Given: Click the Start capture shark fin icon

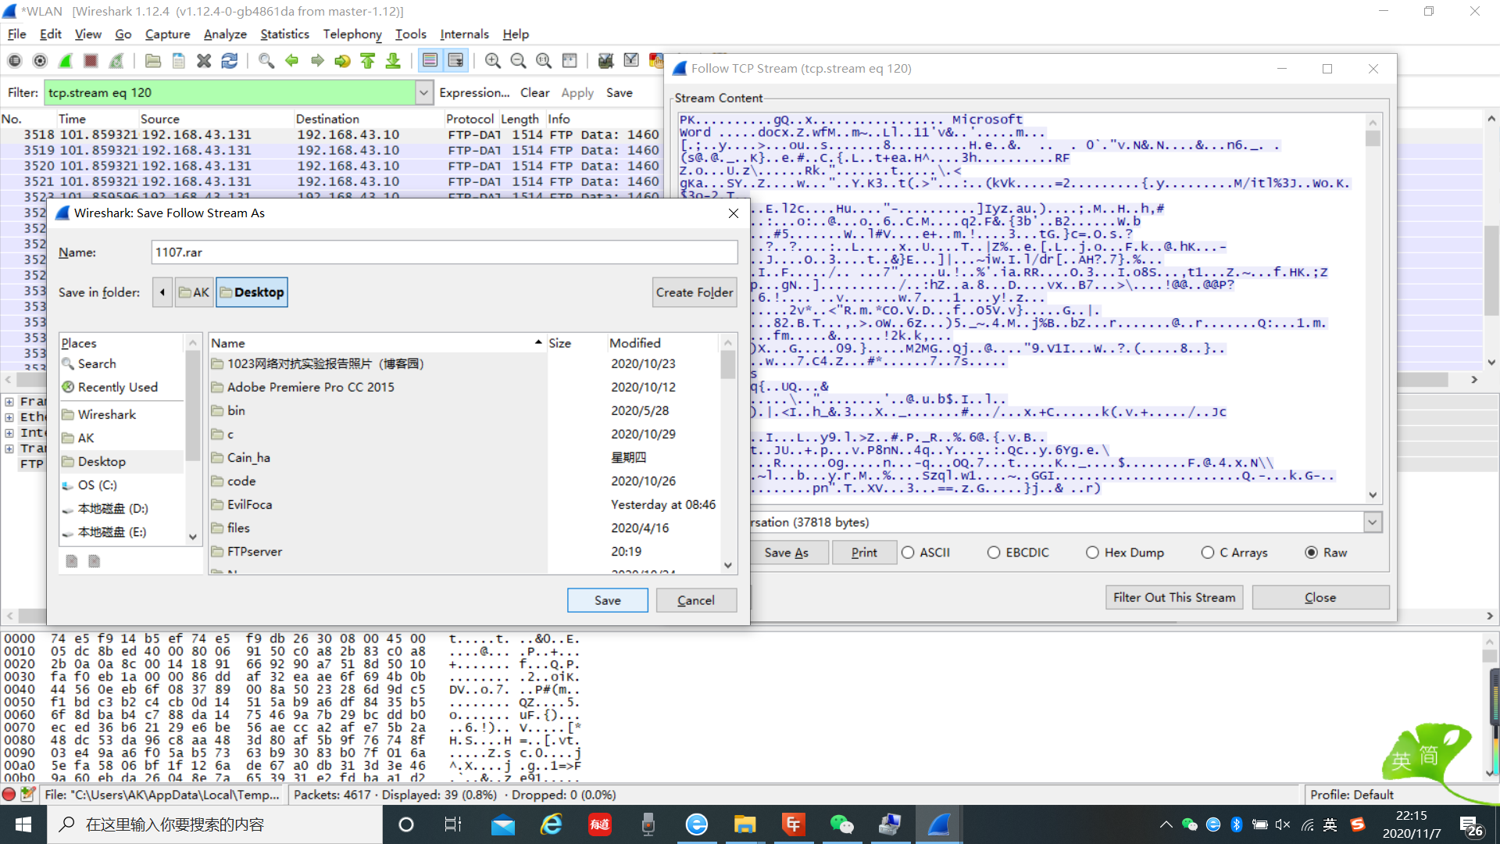Looking at the screenshot, I should pyautogui.click(x=66, y=61).
